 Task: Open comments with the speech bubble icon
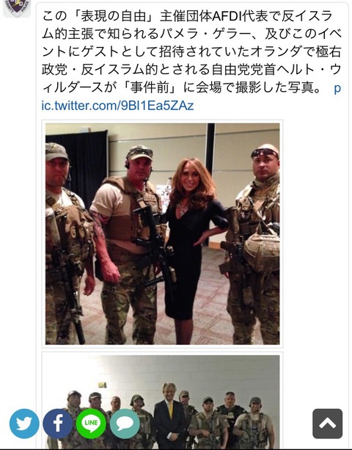click(125, 424)
